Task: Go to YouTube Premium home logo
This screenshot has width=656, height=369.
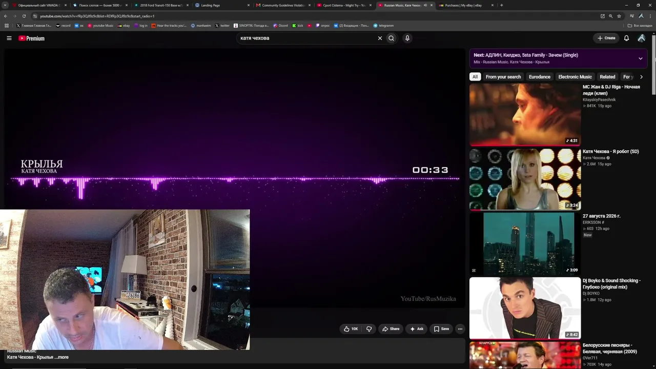Action: [32, 38]
